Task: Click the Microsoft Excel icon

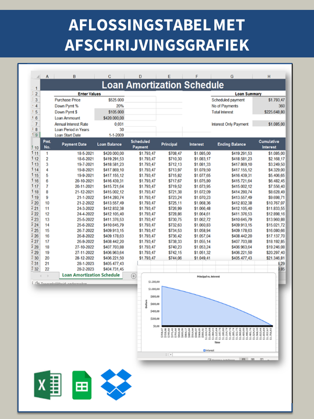Action: coord(47,385)
